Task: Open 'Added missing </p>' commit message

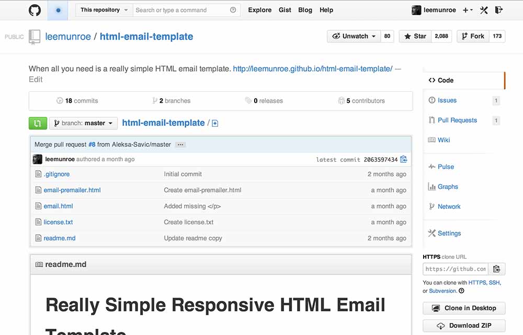Action: 192,206
